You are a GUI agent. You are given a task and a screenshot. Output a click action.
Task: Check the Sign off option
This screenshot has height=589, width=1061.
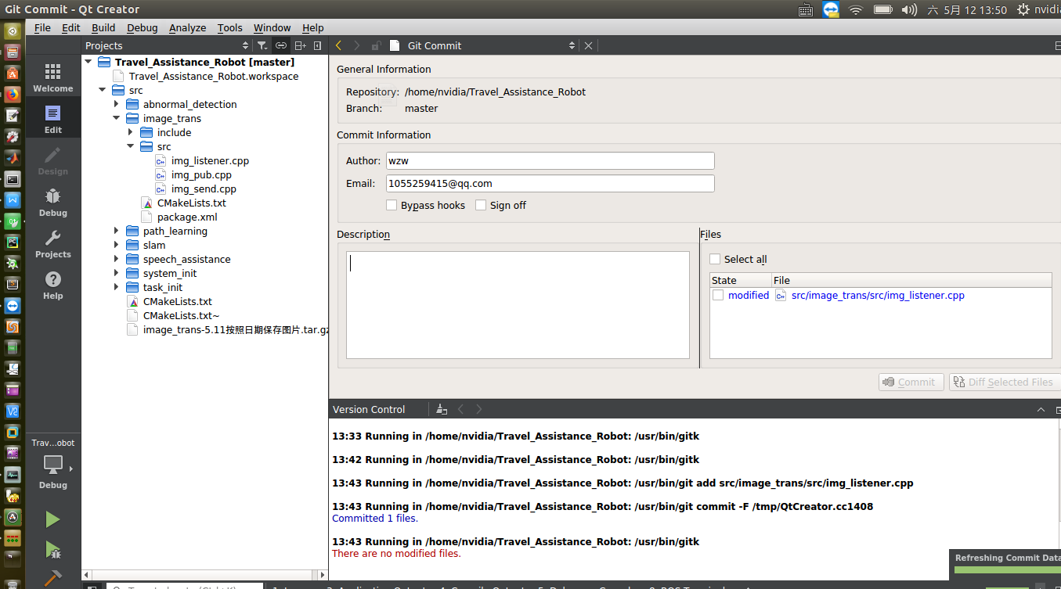tap(481, 205)
